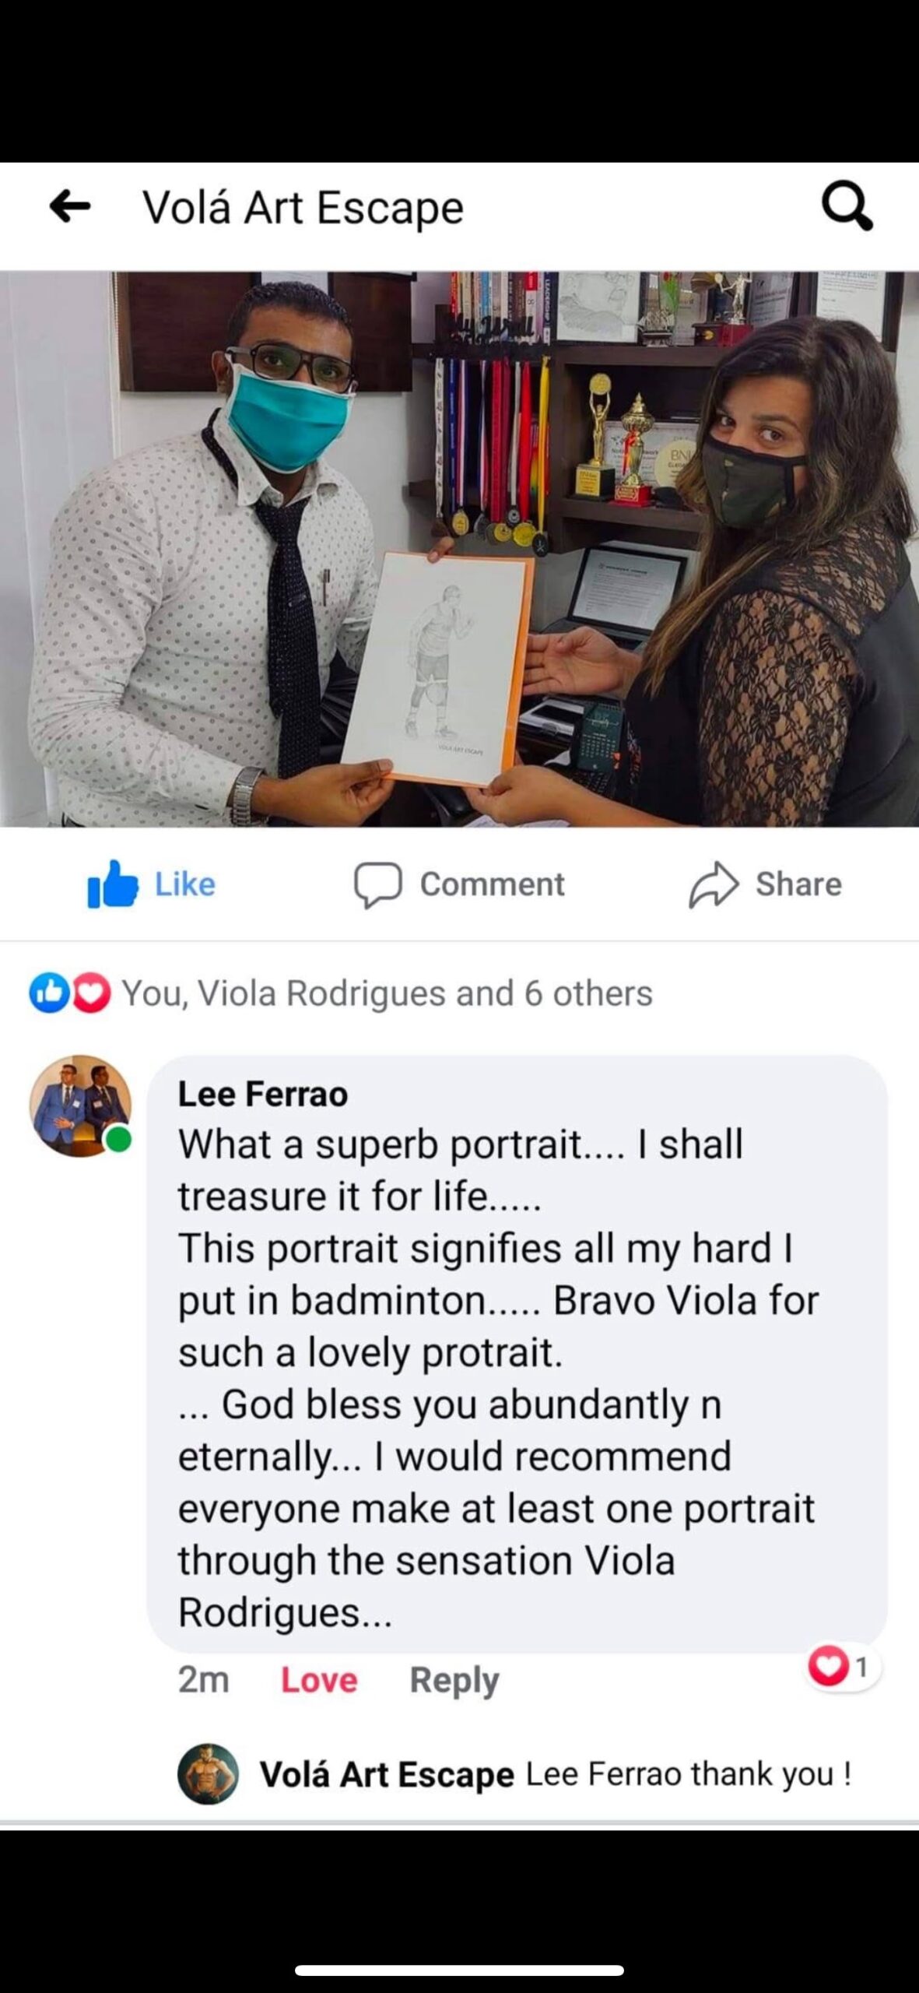Viewport: 919px width, 1993px height.
Task: Open the Lee Ferrao name link
Action: pyautogui.click(x=263, y=1094)
